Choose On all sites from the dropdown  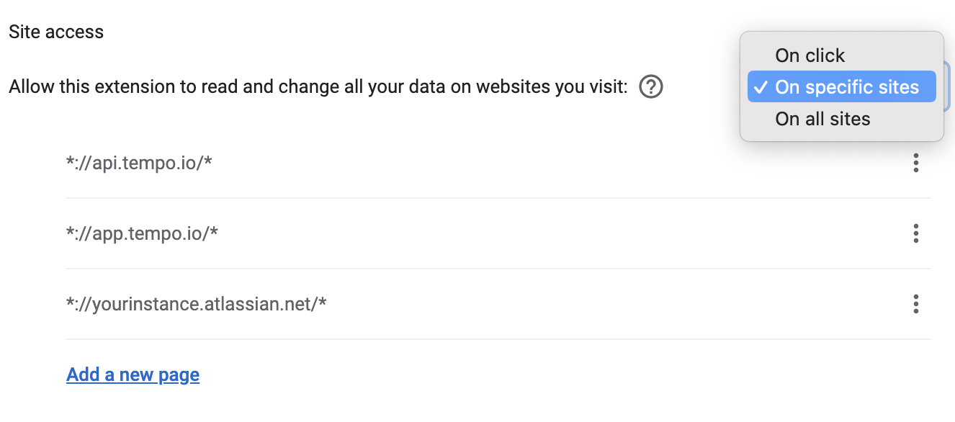coord(822,119)
